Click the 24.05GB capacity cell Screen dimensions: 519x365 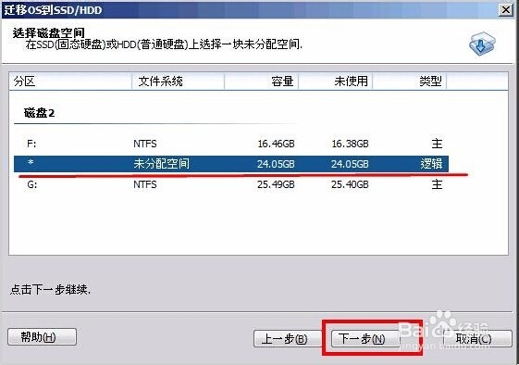click(276, 164)
